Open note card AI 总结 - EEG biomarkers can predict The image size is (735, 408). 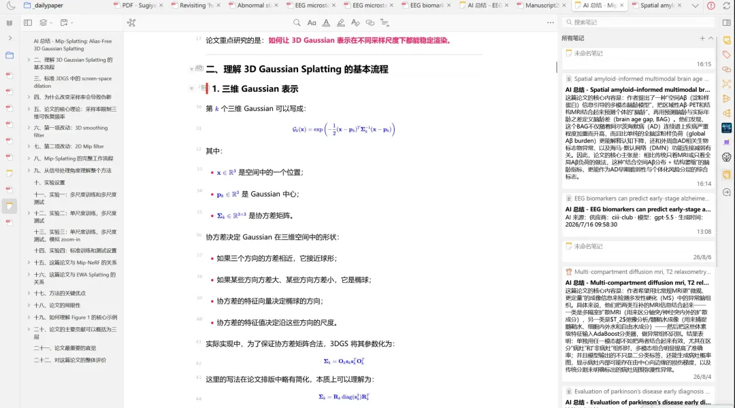(x=638, y=214)
